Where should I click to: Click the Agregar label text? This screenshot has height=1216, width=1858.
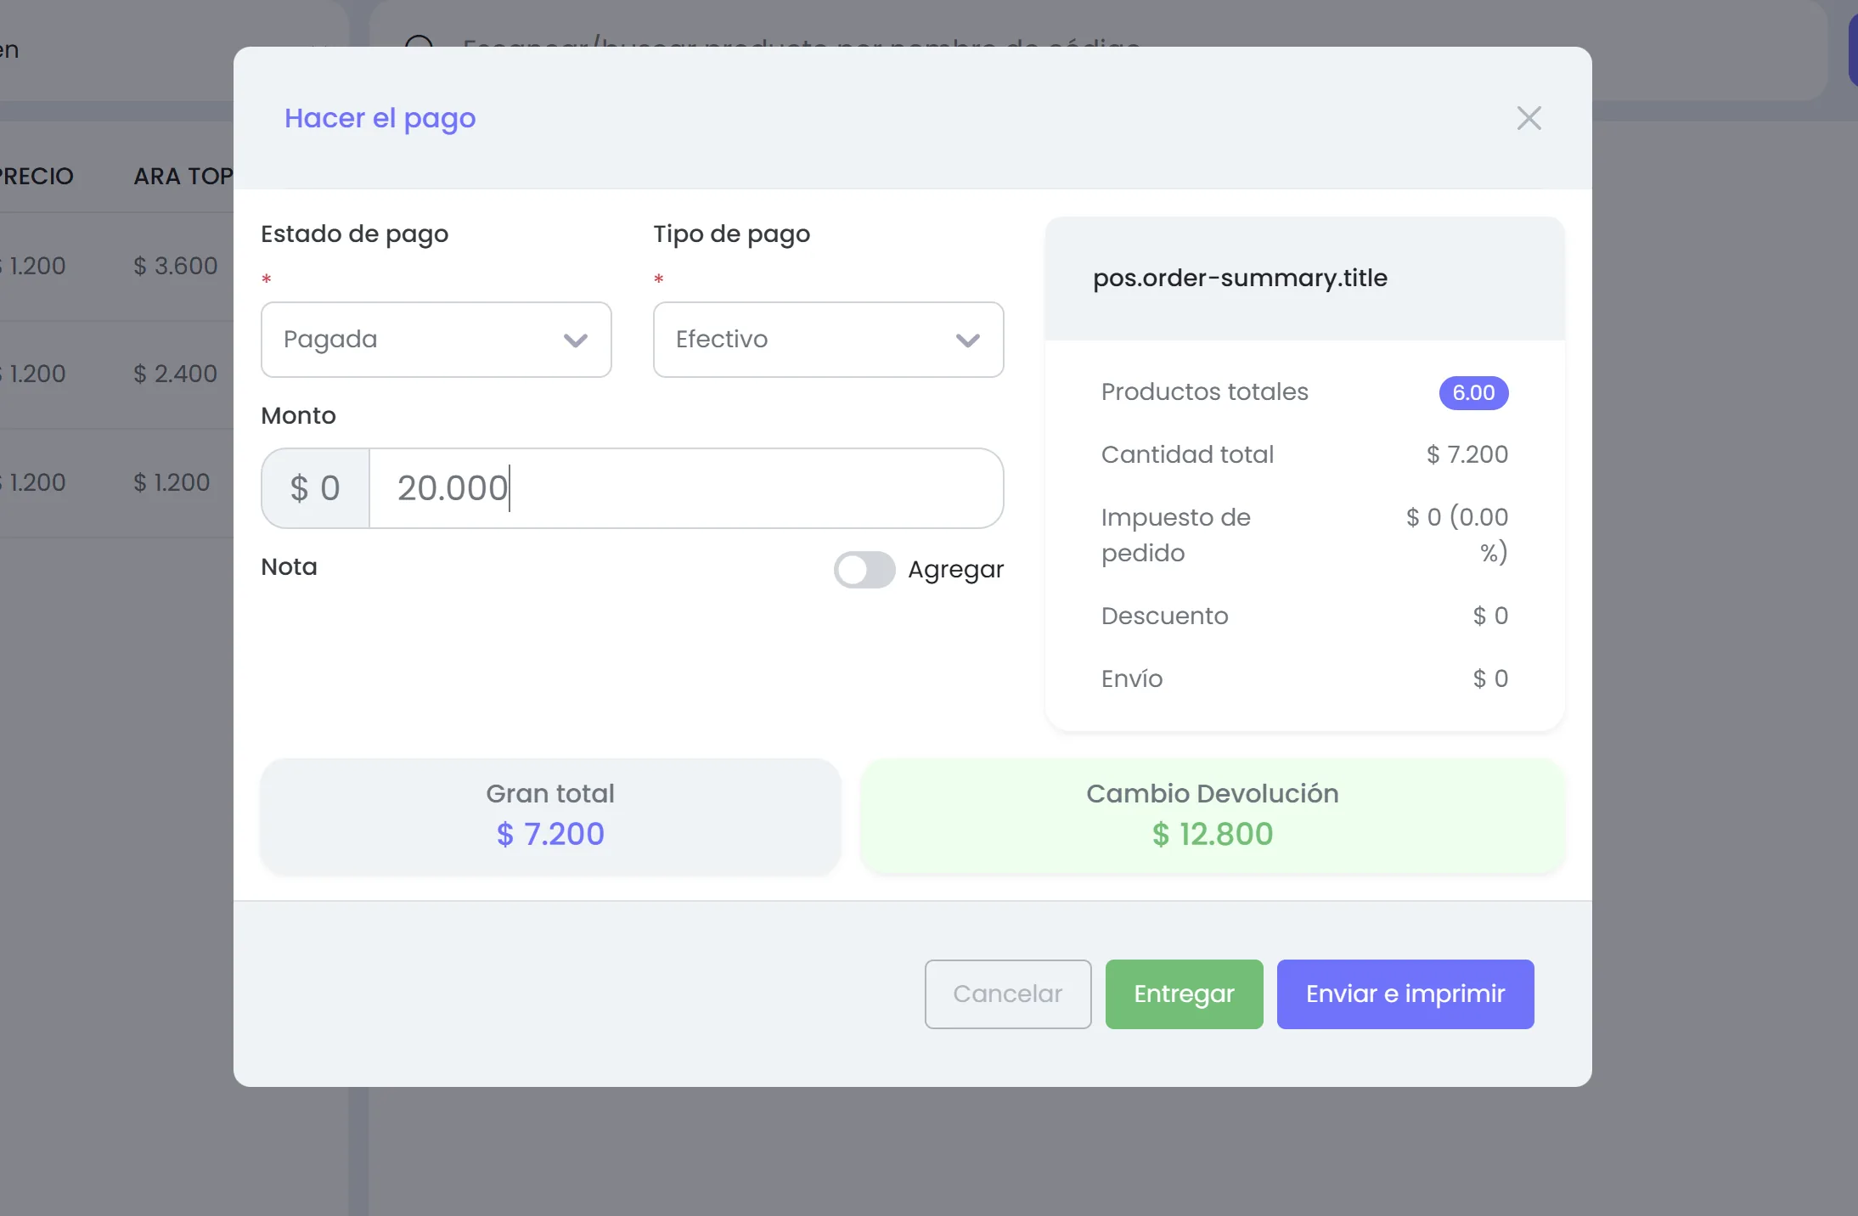click(955, 570)
